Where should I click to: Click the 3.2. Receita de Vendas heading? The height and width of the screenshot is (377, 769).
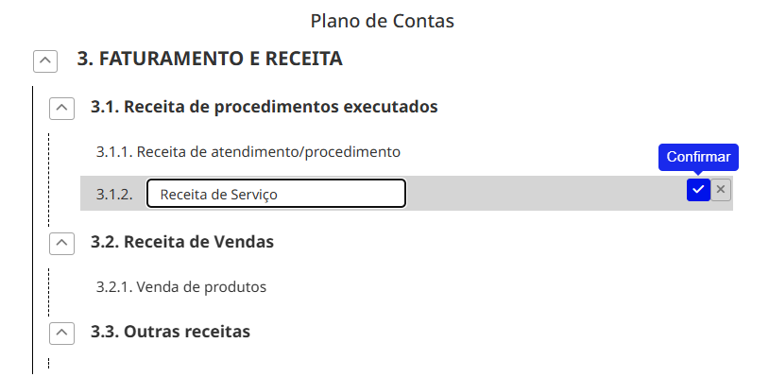(x=182, y=242)
